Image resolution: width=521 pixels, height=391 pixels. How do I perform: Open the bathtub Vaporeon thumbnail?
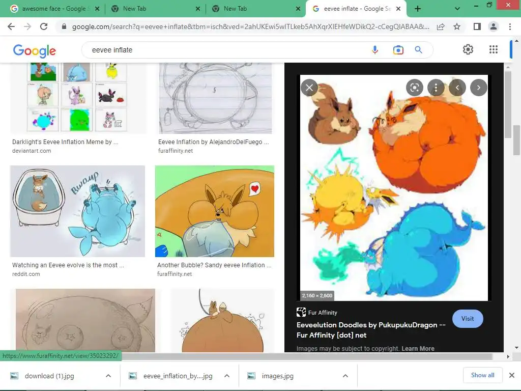77,211
